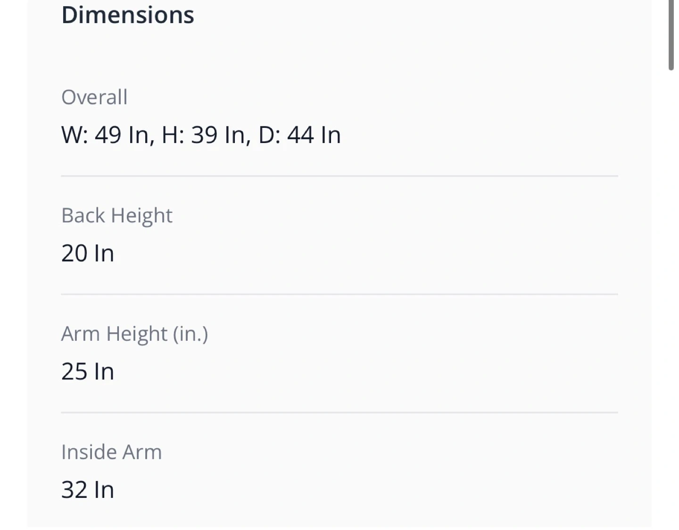The height and width of the screenshot is (530, 679).
Task: Select the '44 In' depth value
Action: (314, 135)
